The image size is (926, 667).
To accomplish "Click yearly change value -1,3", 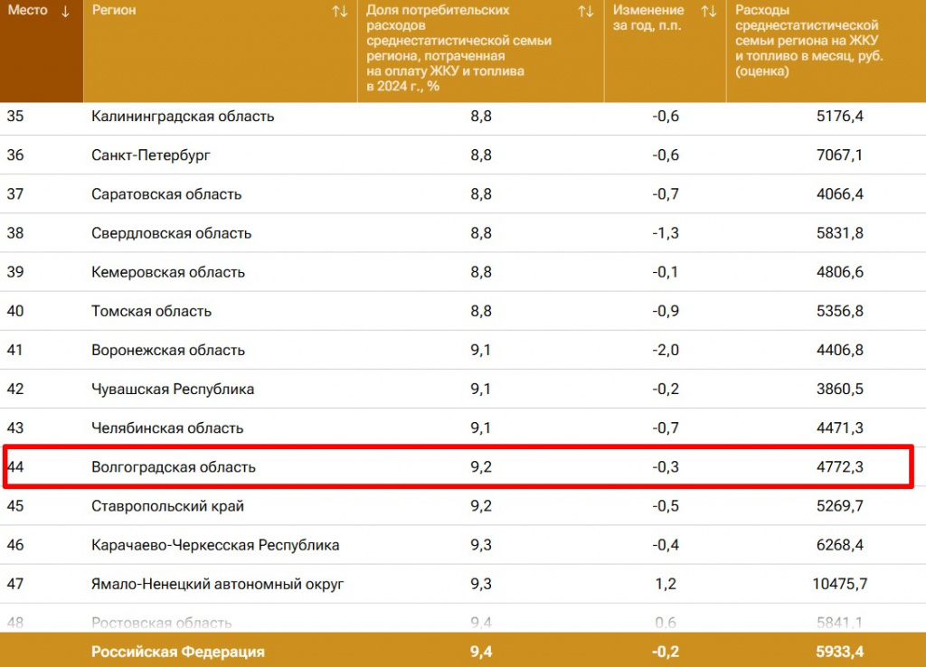I will click(666, 233).
